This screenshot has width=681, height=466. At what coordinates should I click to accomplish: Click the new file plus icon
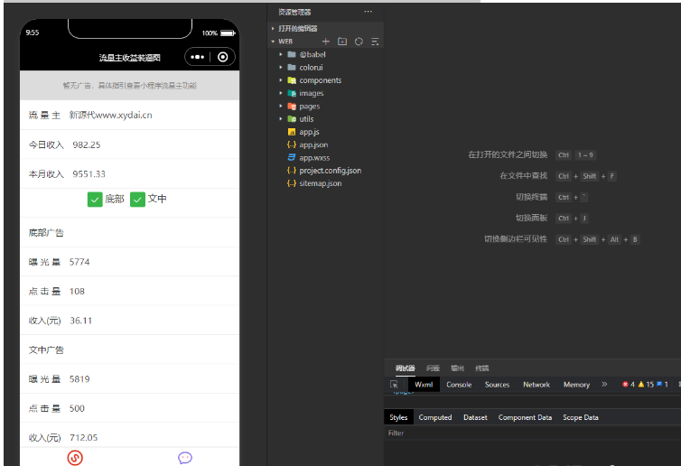pyautogui.click(x=326, y=42)
